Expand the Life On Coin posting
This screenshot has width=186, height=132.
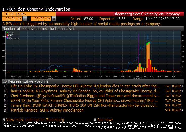point(182,86)
